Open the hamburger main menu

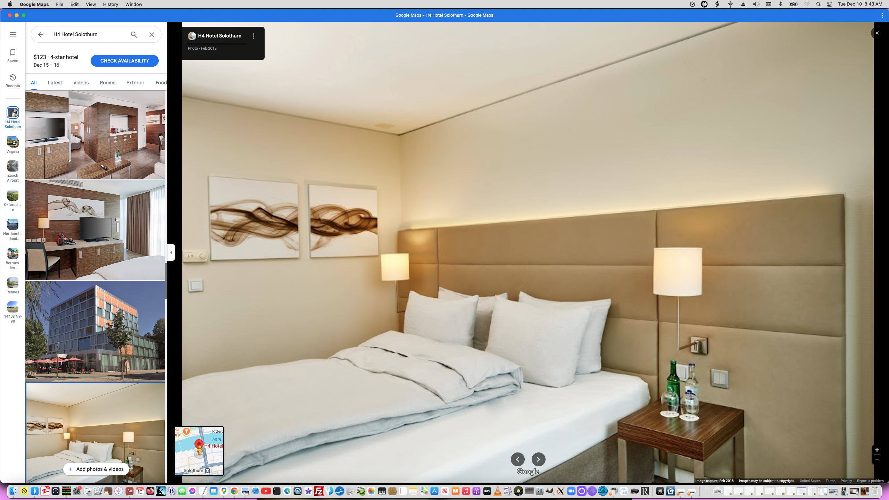[13, 34]
